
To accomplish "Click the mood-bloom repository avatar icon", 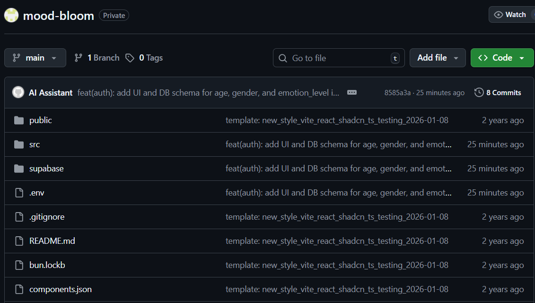I will (x=11, y=15).
